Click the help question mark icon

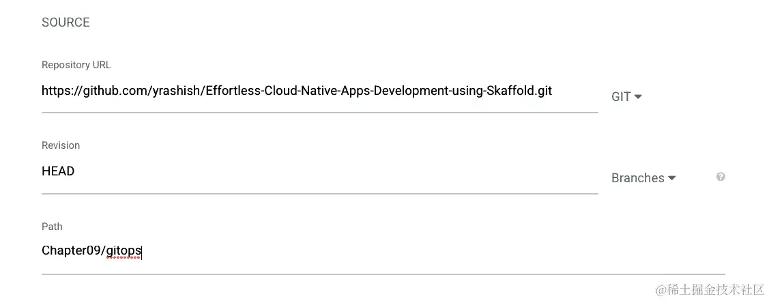[721, 177]
